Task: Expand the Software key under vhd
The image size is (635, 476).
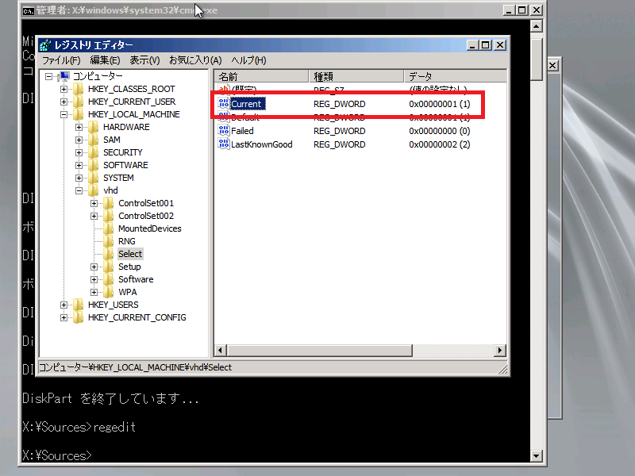Action: click(x=94, y=280)
